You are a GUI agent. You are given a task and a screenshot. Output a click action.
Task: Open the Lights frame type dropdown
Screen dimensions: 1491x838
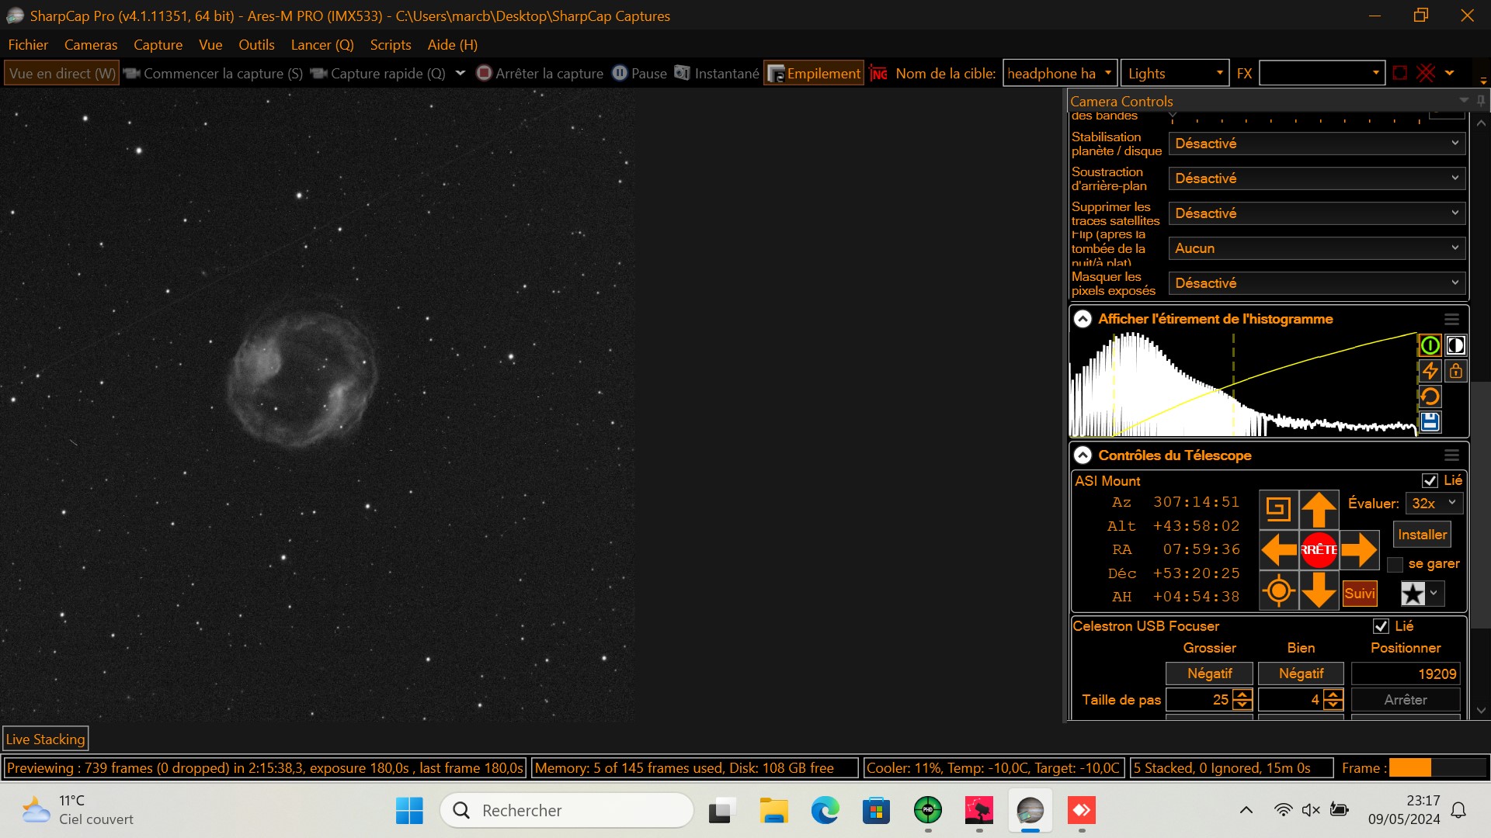(x=1175, y=74)
